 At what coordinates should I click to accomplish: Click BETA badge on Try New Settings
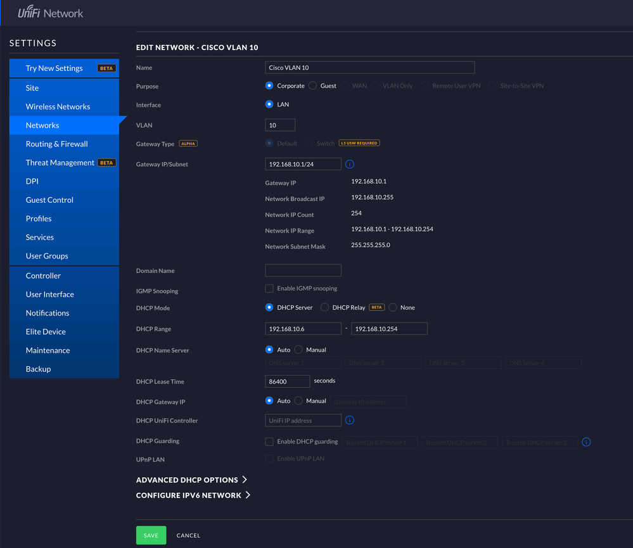click(x=106, y=68)
